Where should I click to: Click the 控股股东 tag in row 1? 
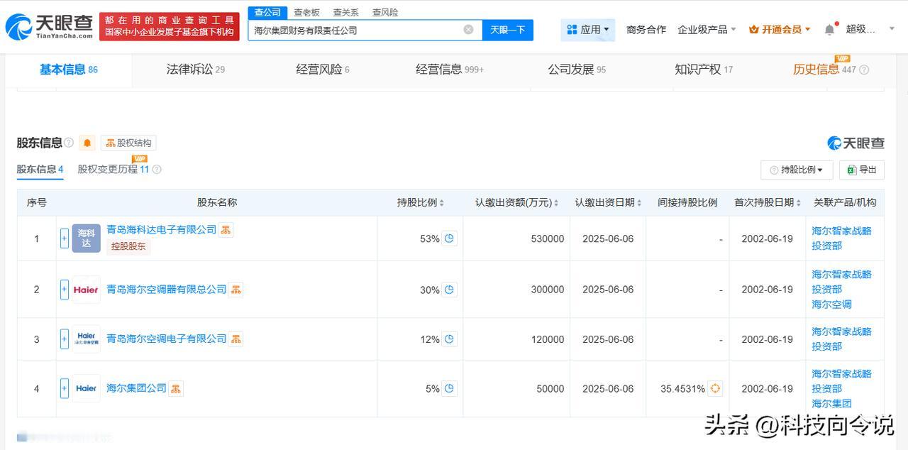click(x=128, y=246)
